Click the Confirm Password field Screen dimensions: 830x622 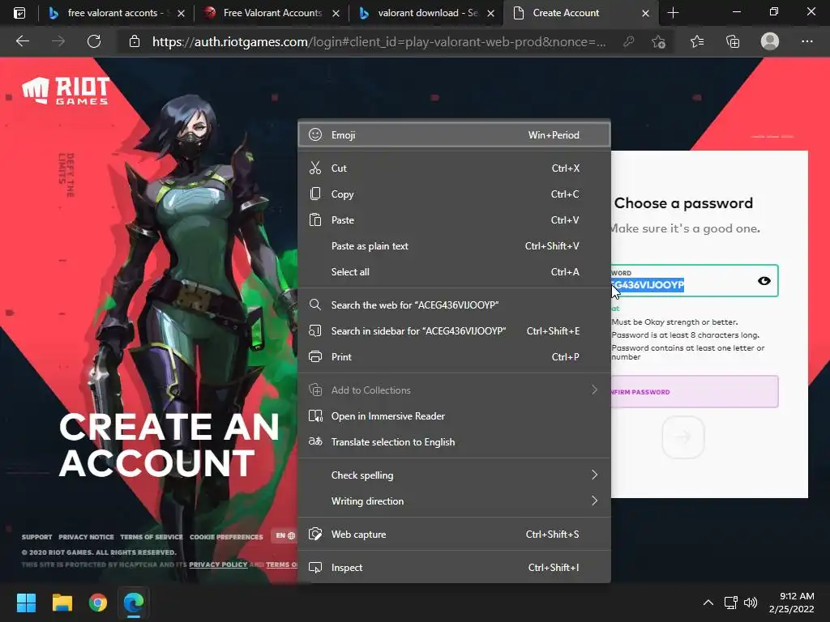click(695, 391)
